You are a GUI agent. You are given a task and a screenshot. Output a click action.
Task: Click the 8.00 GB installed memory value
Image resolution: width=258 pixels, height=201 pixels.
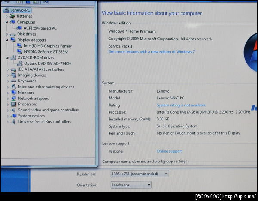163,119
